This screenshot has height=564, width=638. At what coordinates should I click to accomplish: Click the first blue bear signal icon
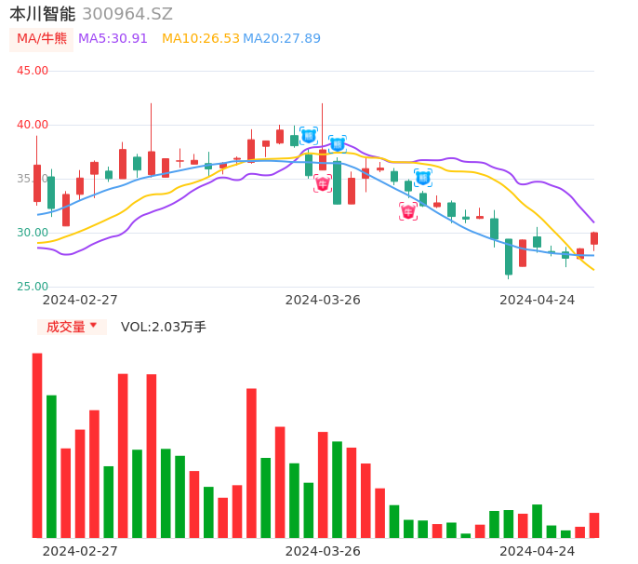(309, 136)
